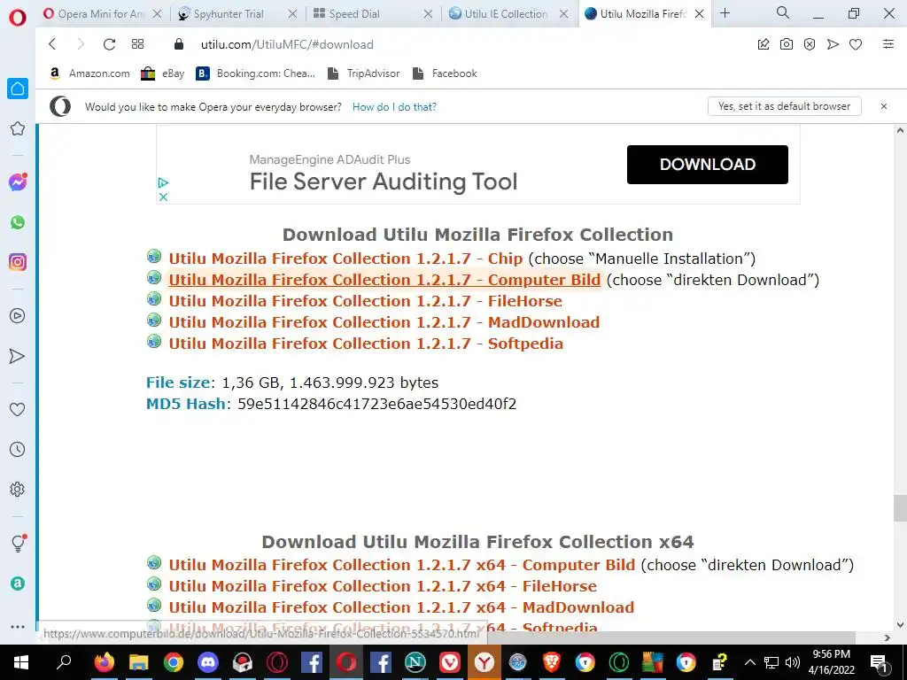The image size is (907, 680).
Task: Close the ad with the X icon
Action: point(163,197)
